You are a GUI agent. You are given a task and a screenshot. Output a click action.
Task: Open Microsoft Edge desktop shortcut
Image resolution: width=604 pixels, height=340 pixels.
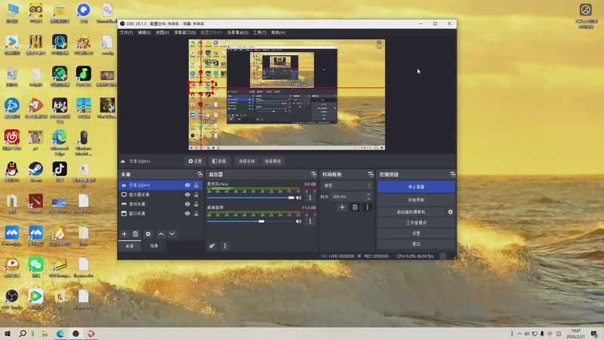[x=60, y=143]
